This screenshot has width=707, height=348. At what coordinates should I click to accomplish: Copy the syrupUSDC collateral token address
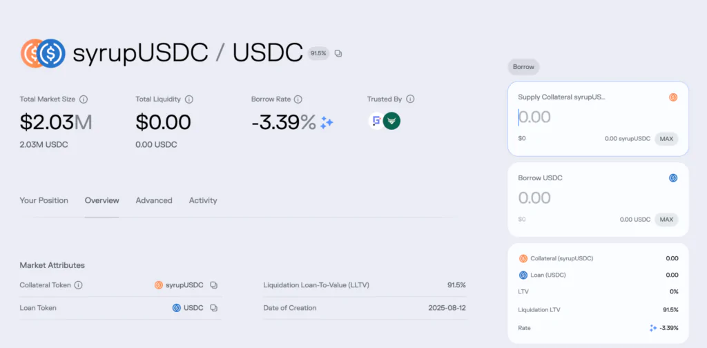[214, 285]
